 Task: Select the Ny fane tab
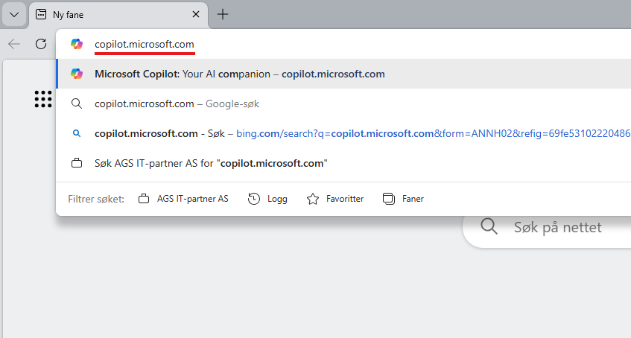click(x=118, y=15)
